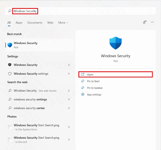Image resolution: width=161 pixels, height=150 pixels.
Task: Switch to the Documents tab
Action: tap(35, 23)
